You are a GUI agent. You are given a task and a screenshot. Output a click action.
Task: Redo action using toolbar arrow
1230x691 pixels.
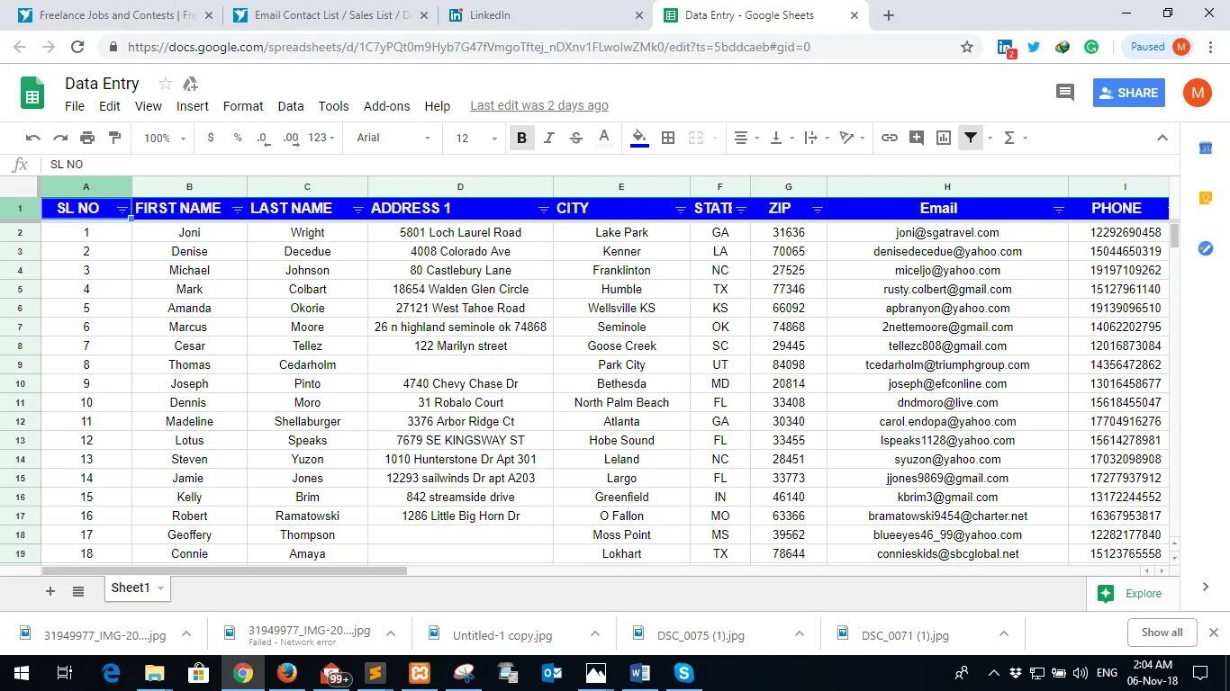pyautogui.click(x=60, y=138)
